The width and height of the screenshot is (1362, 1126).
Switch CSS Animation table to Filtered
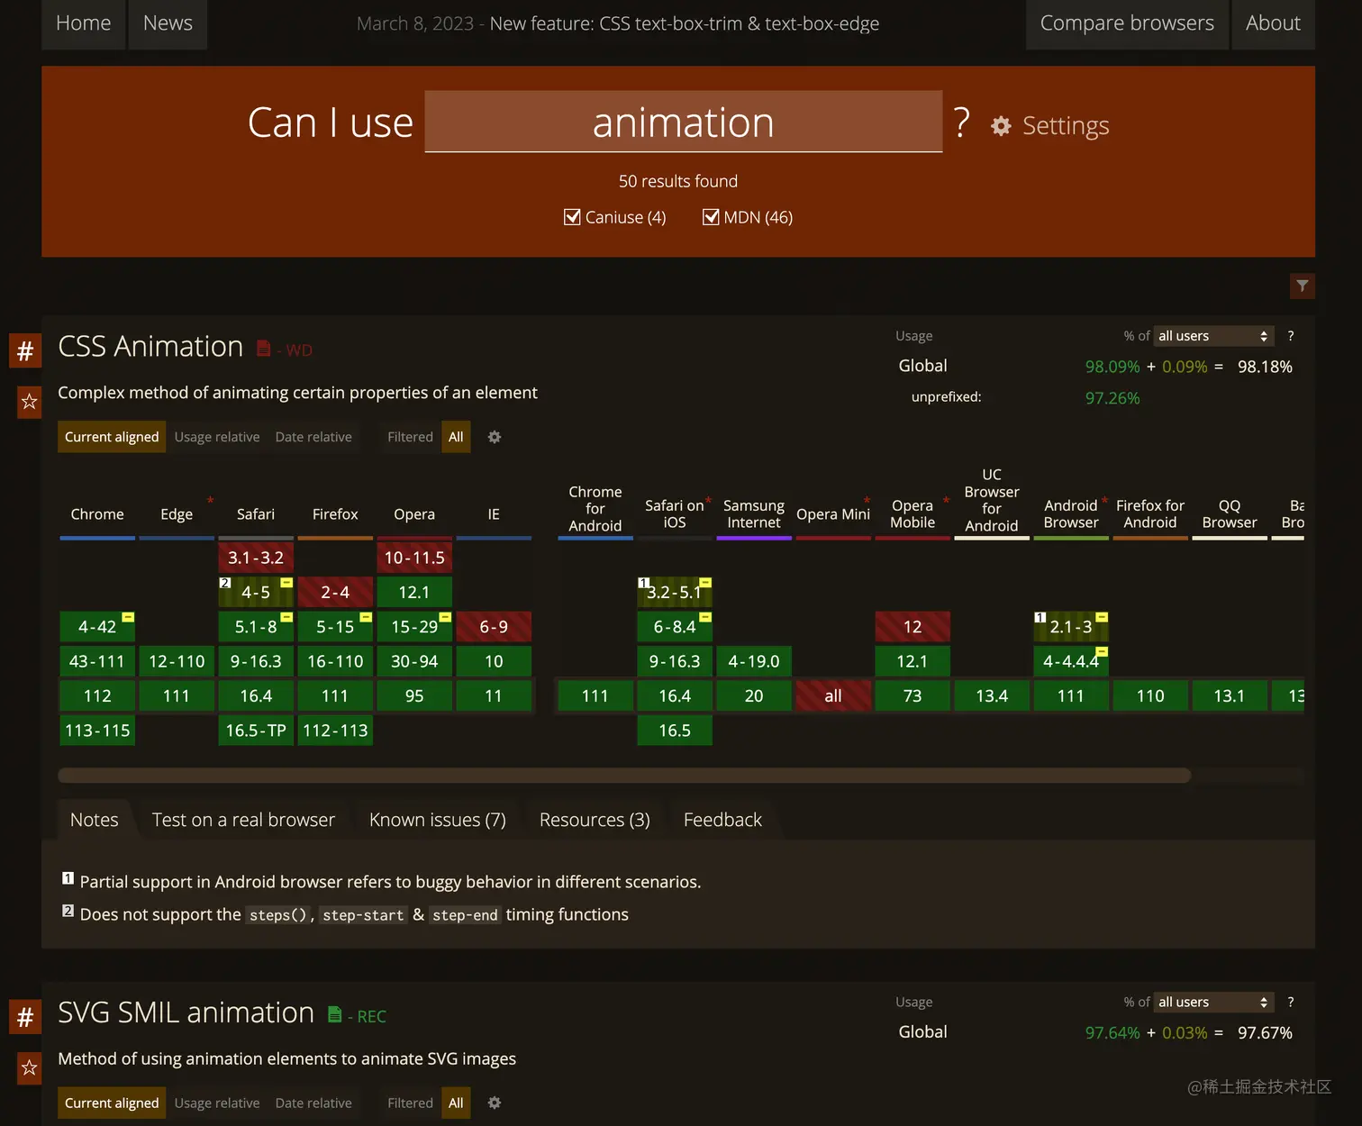(x=410, y=437)
